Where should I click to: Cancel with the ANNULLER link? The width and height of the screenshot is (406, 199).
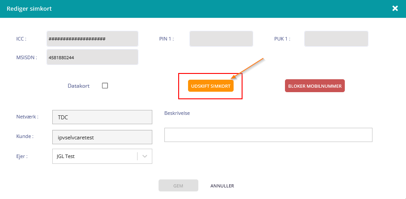(x=222, y=186)
